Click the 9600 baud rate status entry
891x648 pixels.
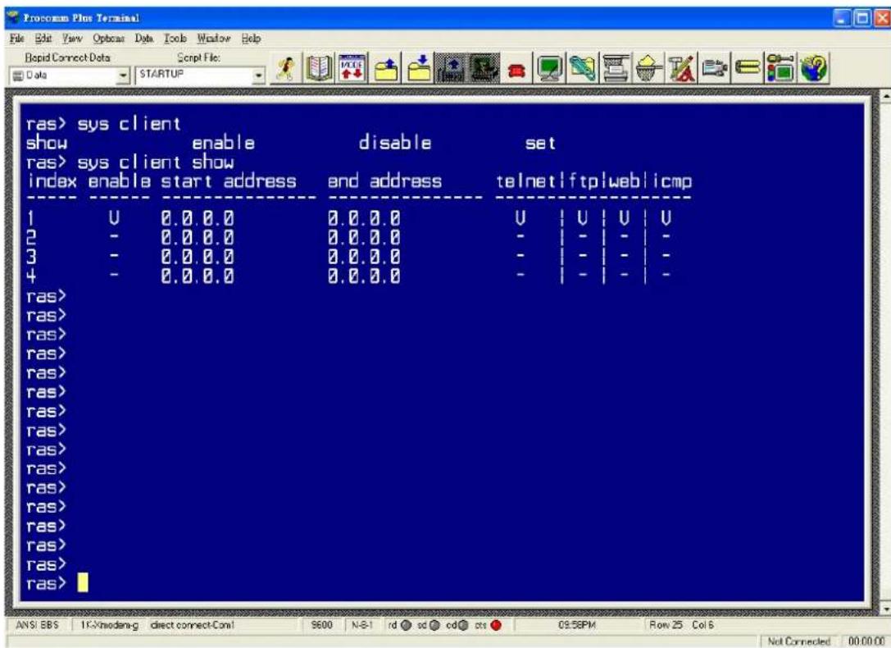click(321, 625)
